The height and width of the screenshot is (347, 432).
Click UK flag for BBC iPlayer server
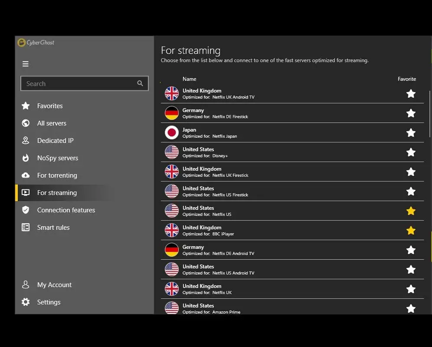(172, 230)
